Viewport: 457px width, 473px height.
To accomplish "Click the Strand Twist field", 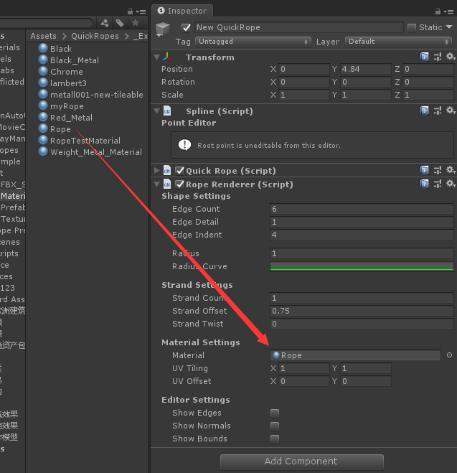I will [x=362, y=324].
